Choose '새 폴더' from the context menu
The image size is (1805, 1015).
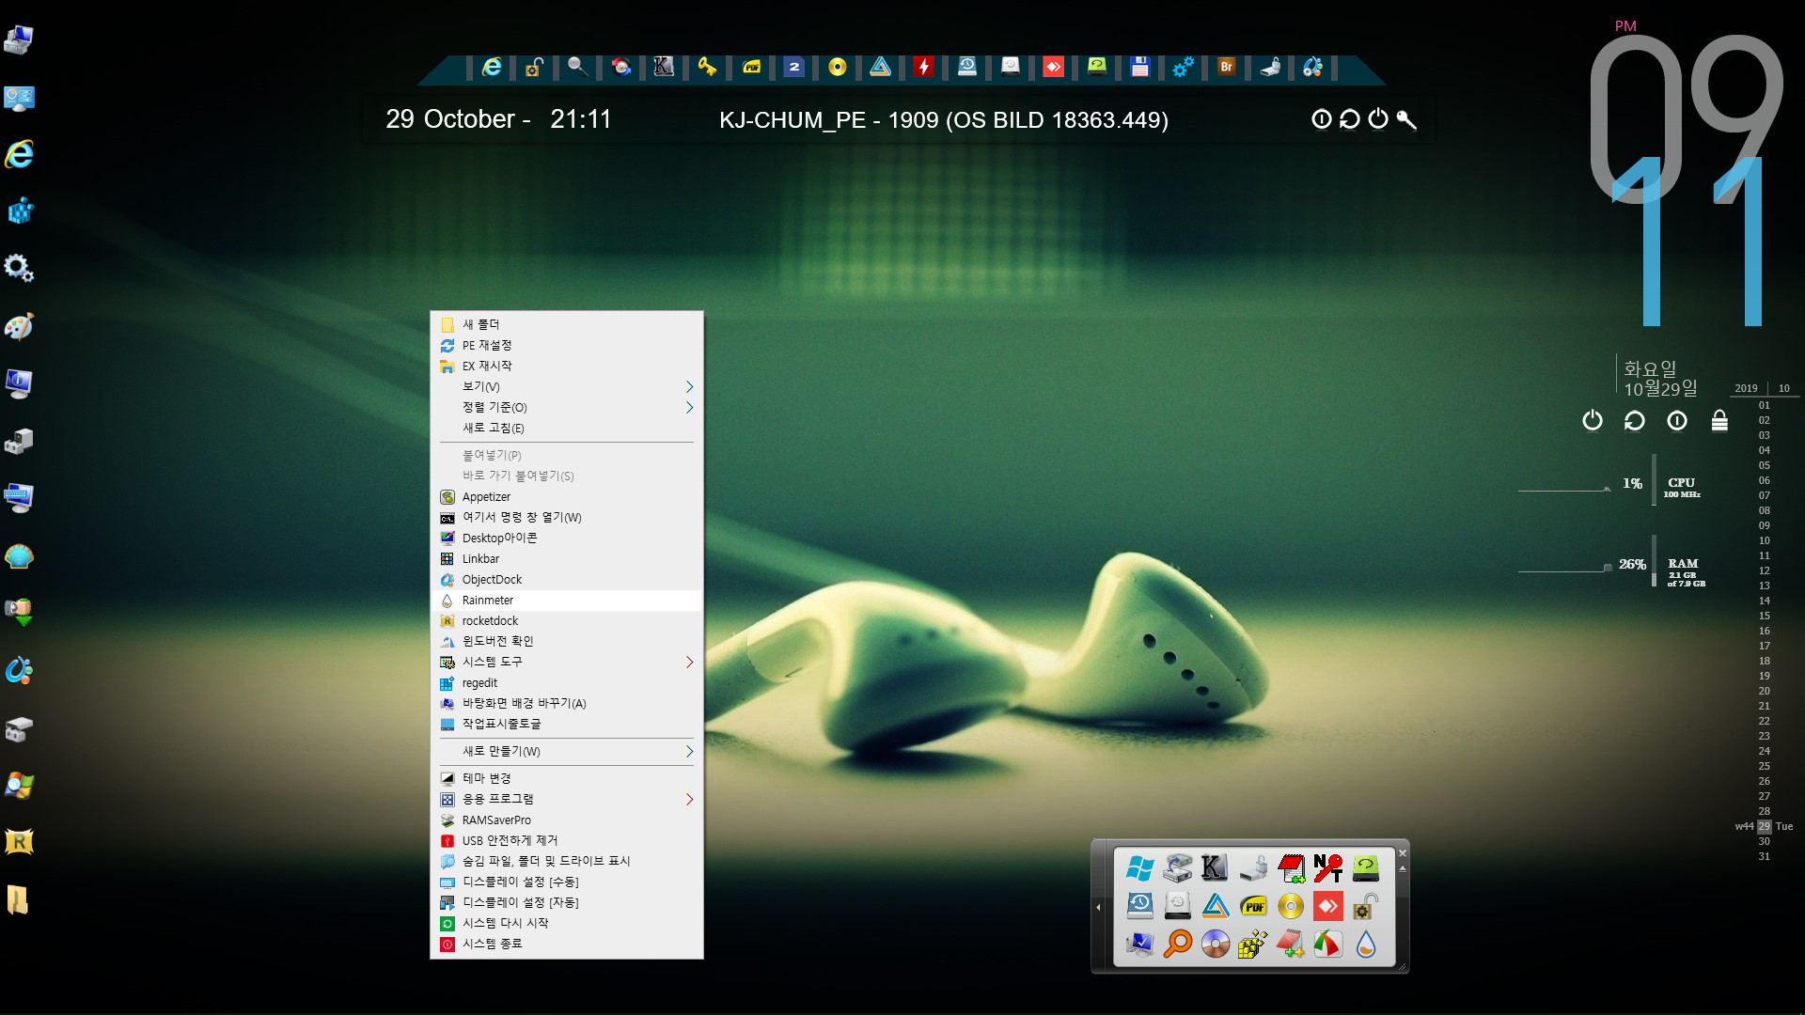pyautogui.click(x=566, y=324)
